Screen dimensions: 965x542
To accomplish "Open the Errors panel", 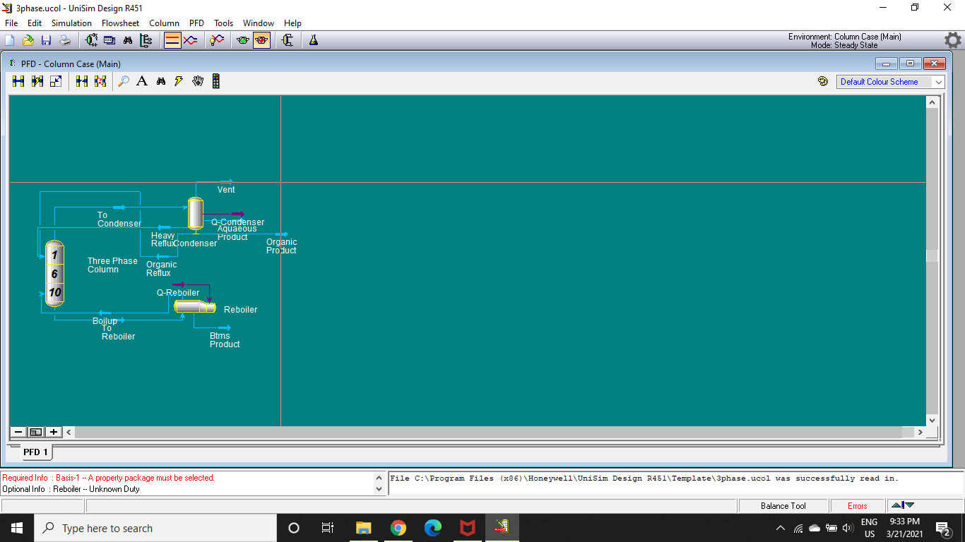I will 856,505.
